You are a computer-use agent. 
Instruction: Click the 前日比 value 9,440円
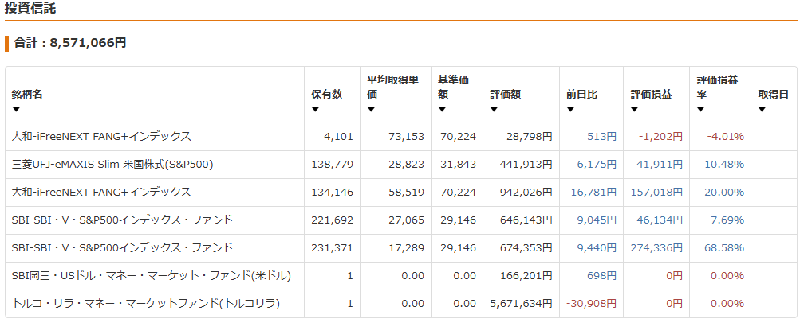coord(597,248)
